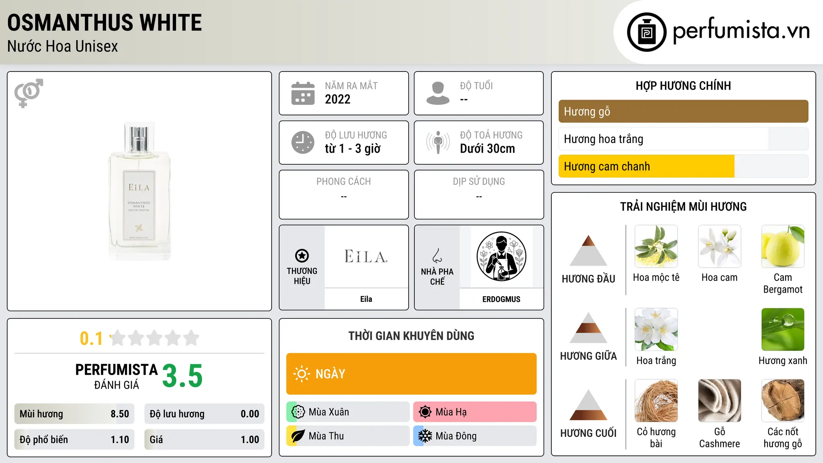Select the Cam Bergamot note image
Screen dimensions: 823x463
[x=783, y=246]
